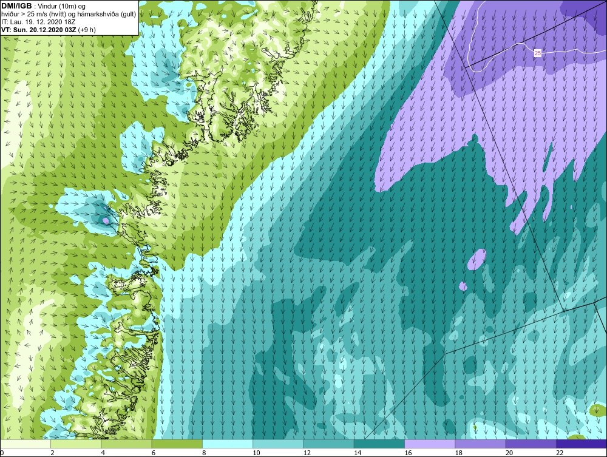607x457 pixels.
Task: Click the '12' legend scale value
Action: pyautogui.click(x=307, y=453)
